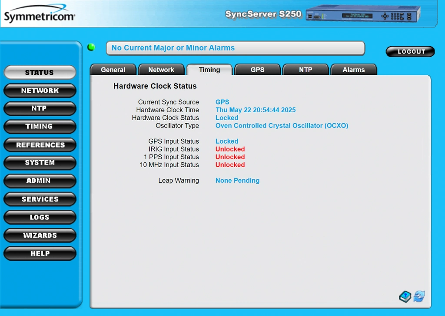
Task: Click the Symmetricom logo
Action: click(x=39, y=13)
